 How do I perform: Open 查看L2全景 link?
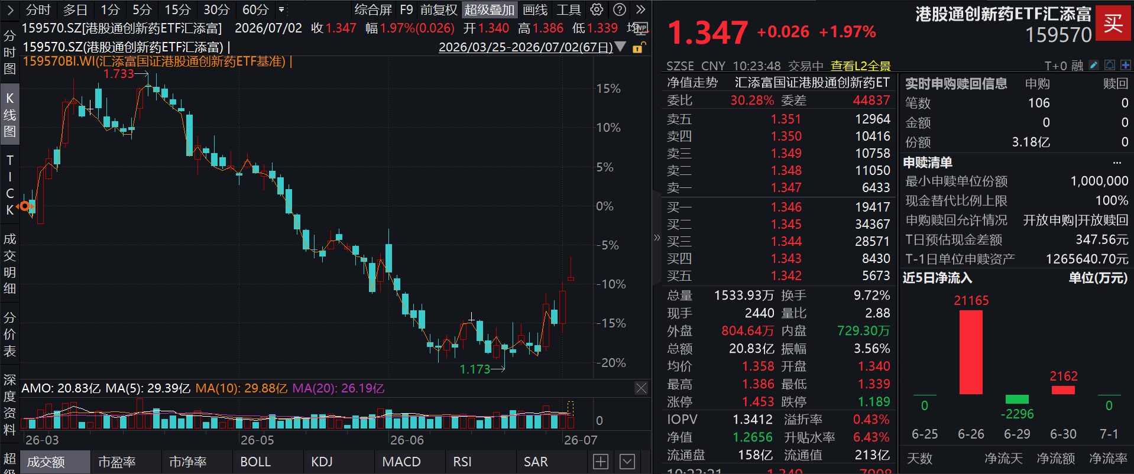click(x=860, y=66)
